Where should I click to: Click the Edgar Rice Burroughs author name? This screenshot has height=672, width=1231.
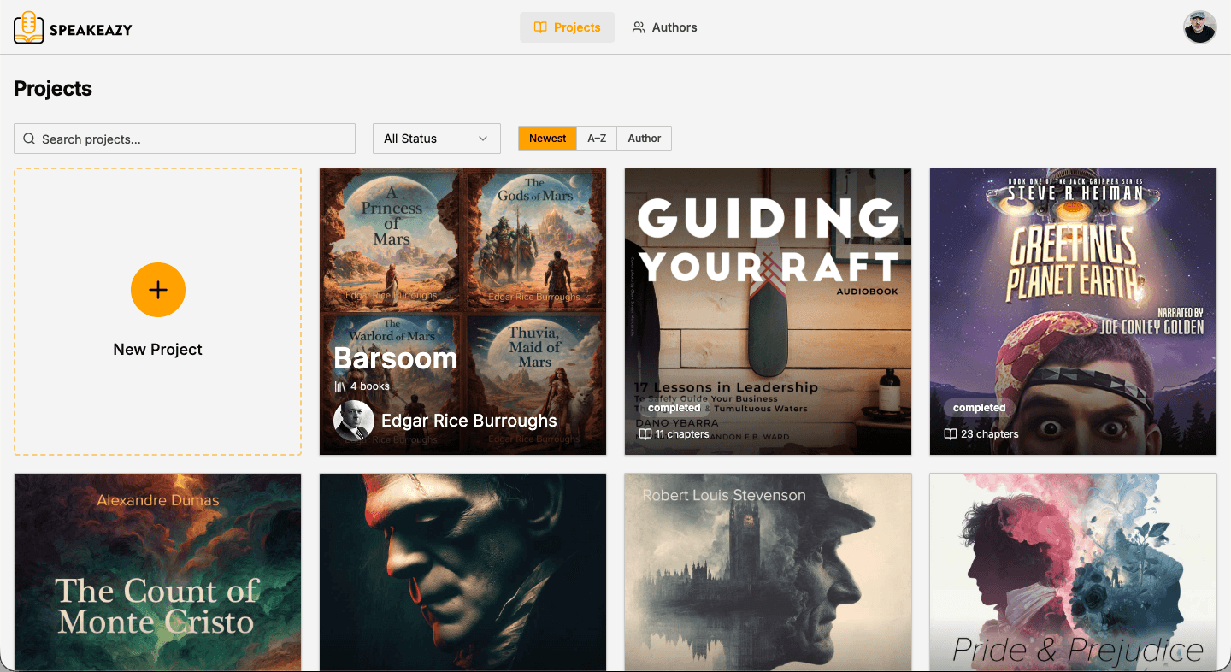468,421
